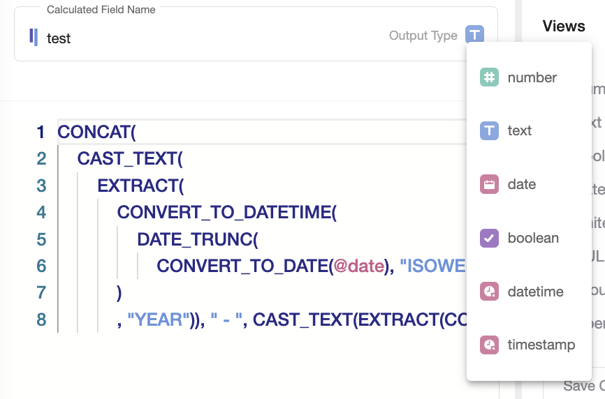
Task: Click the @date field reference in code
Action: click(358, 266)
